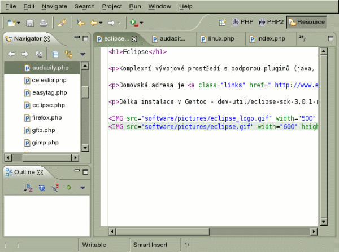Toggle Link with Editor in the Navigator
Screen dimensions: 339x252
tap(69, 54)
